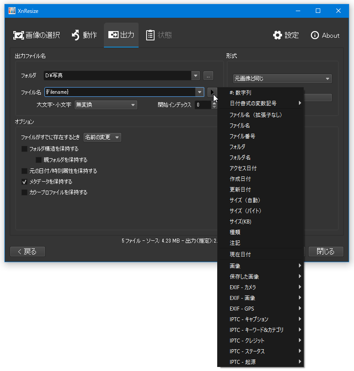Screen dimensions: 354x371
Task: Close the XnResize window
Action: [338, 11]
